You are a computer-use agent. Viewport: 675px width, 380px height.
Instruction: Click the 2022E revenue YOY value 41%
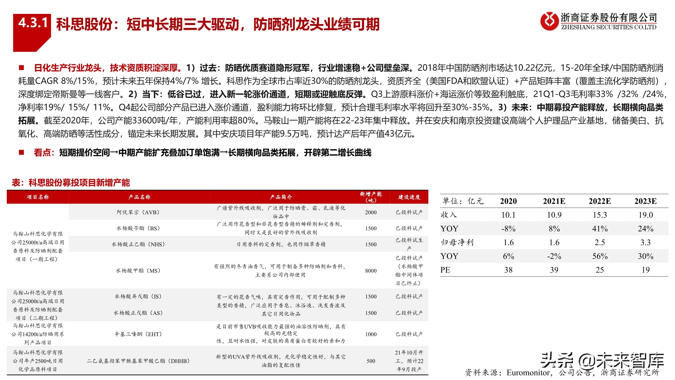(600, 229)
